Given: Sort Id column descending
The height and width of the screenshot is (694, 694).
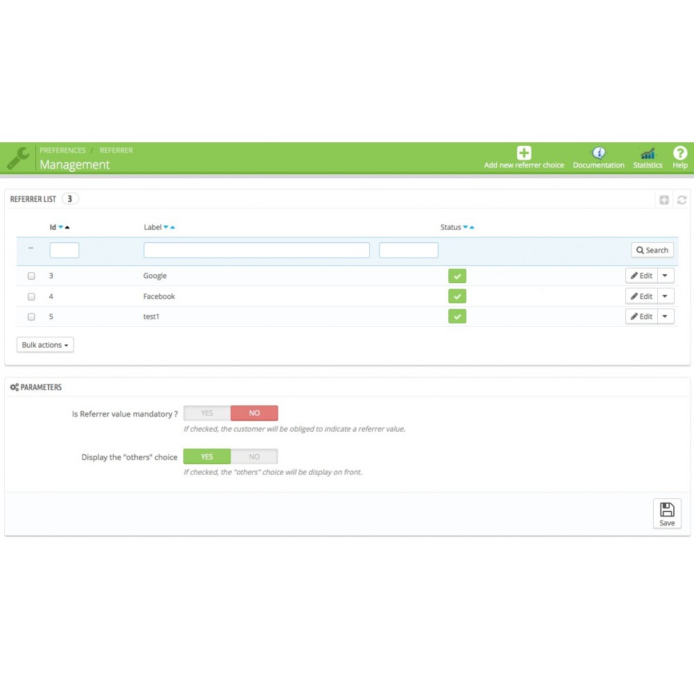Looking at the screenshot, I should (x=60, y=227).
